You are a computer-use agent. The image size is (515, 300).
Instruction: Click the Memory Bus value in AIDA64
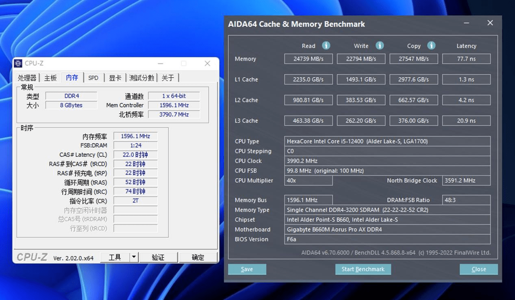[x=309, y=200]
